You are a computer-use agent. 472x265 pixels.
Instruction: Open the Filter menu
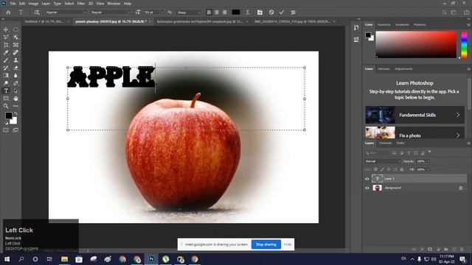(x=81, y=4)
